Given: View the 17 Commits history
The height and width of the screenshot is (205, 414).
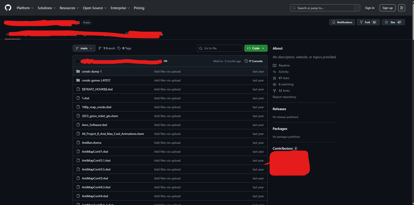Looking at the screenshot, I should [254, 61].
